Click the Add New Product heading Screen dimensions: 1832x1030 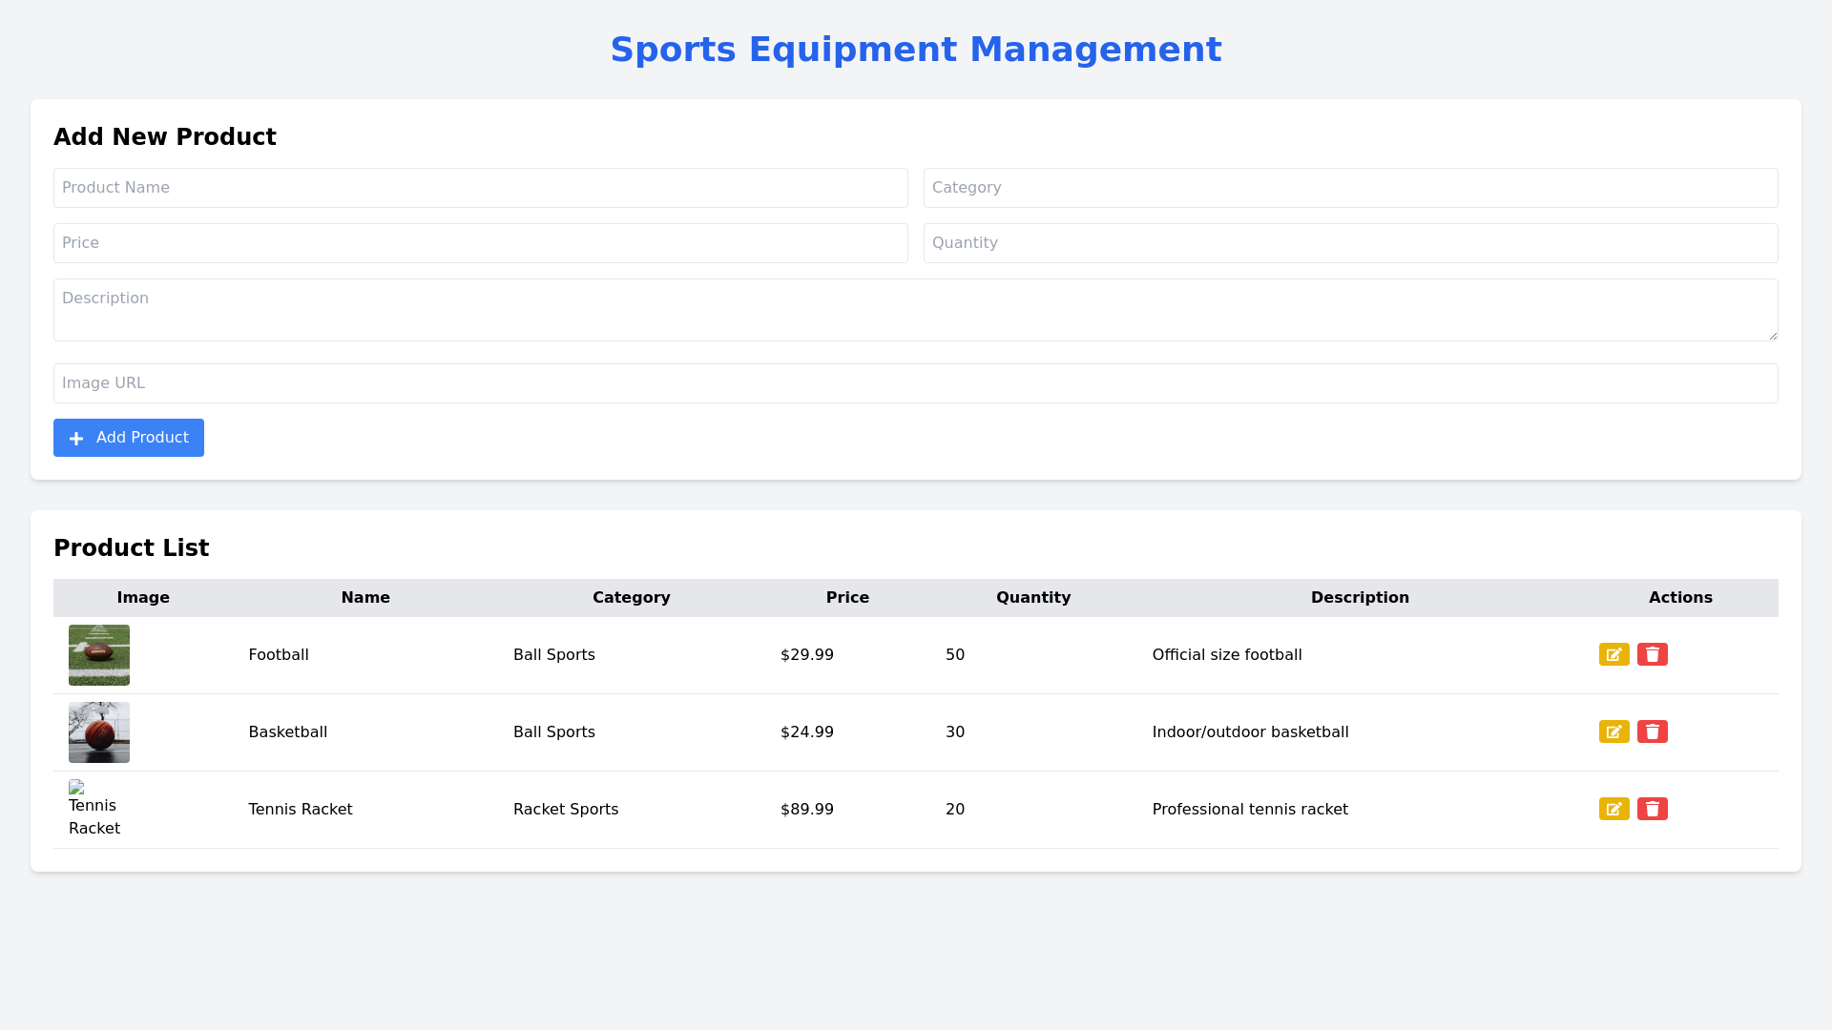coord(165,137)
